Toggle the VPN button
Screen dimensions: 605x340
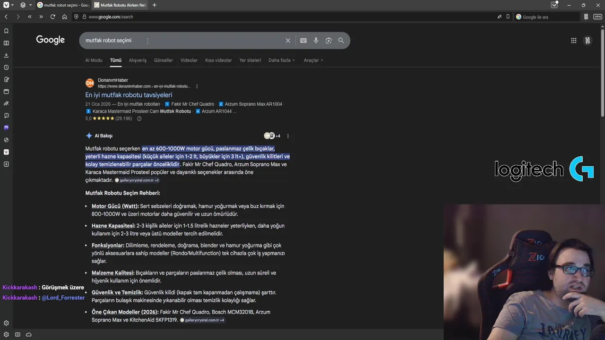click(597, 17)
